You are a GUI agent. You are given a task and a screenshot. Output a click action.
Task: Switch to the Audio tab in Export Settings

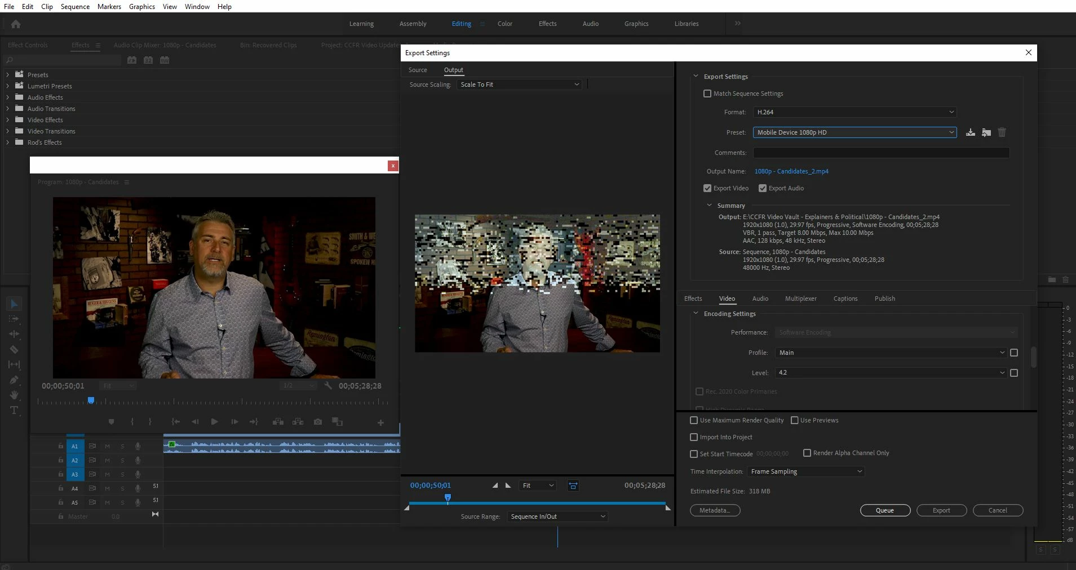click(760, 299)
